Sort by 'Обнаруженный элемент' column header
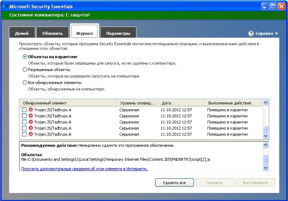This screenshot has height=201, width=288. (x=68, y=103)
